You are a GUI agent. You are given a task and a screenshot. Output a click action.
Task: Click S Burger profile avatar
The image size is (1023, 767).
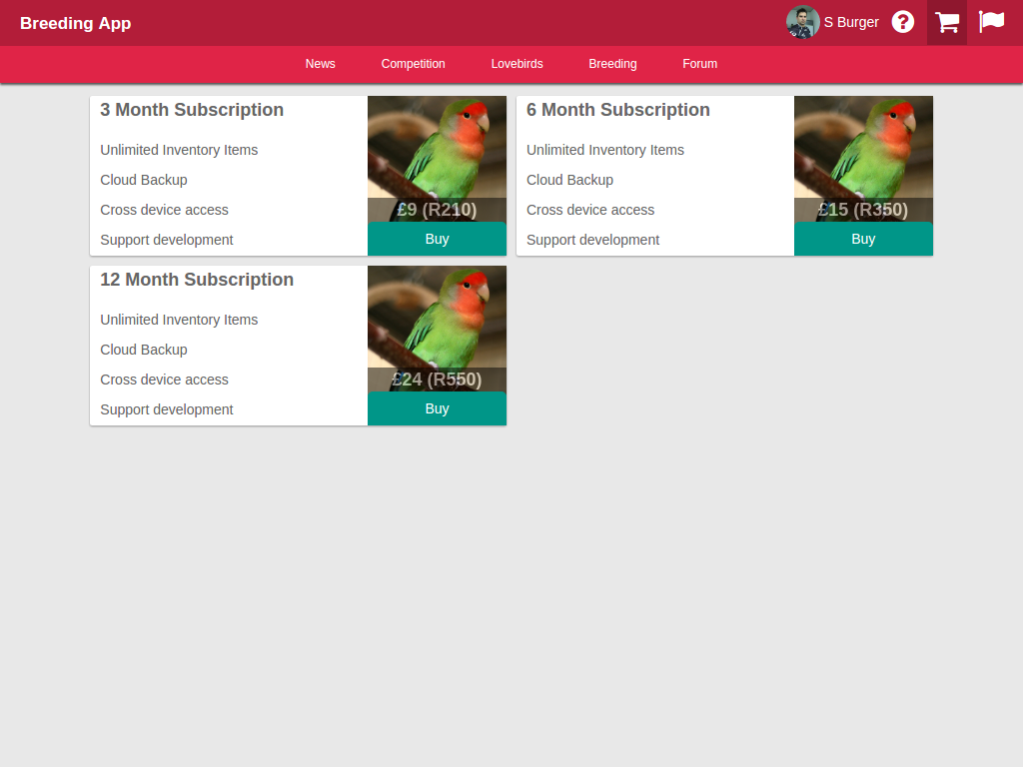pos(802,22)
